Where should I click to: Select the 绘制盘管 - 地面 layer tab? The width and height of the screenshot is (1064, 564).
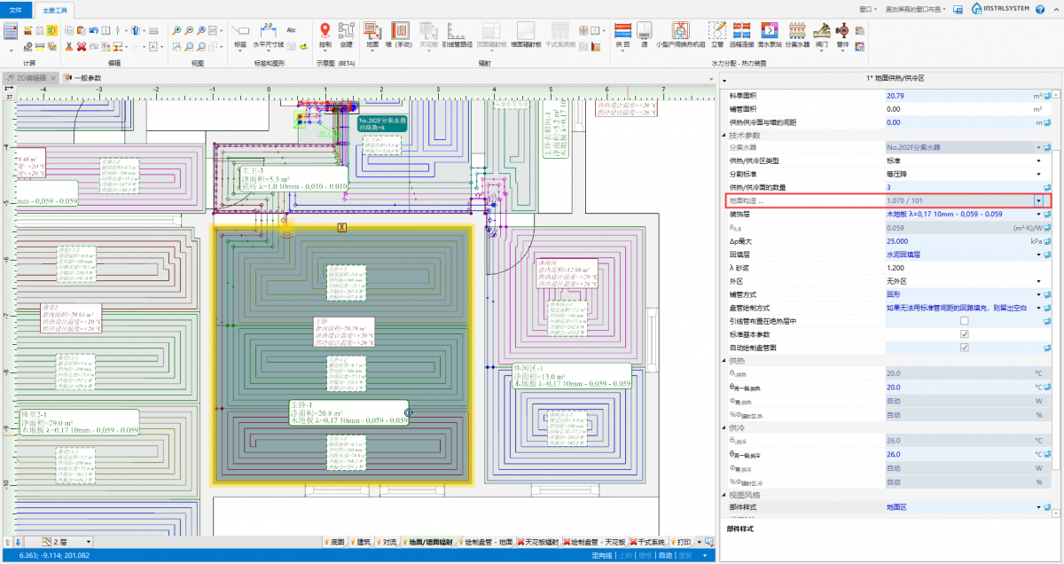(x=489, y=541)
